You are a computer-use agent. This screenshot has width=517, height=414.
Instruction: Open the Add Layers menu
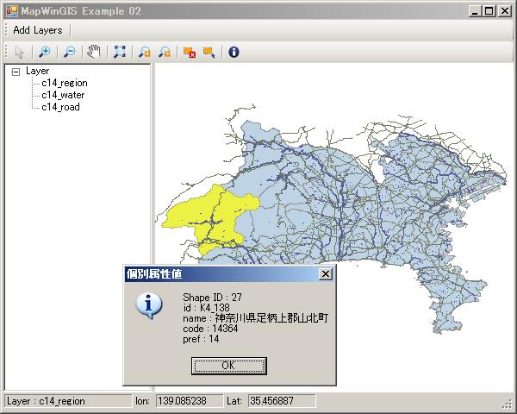[37, 30]
